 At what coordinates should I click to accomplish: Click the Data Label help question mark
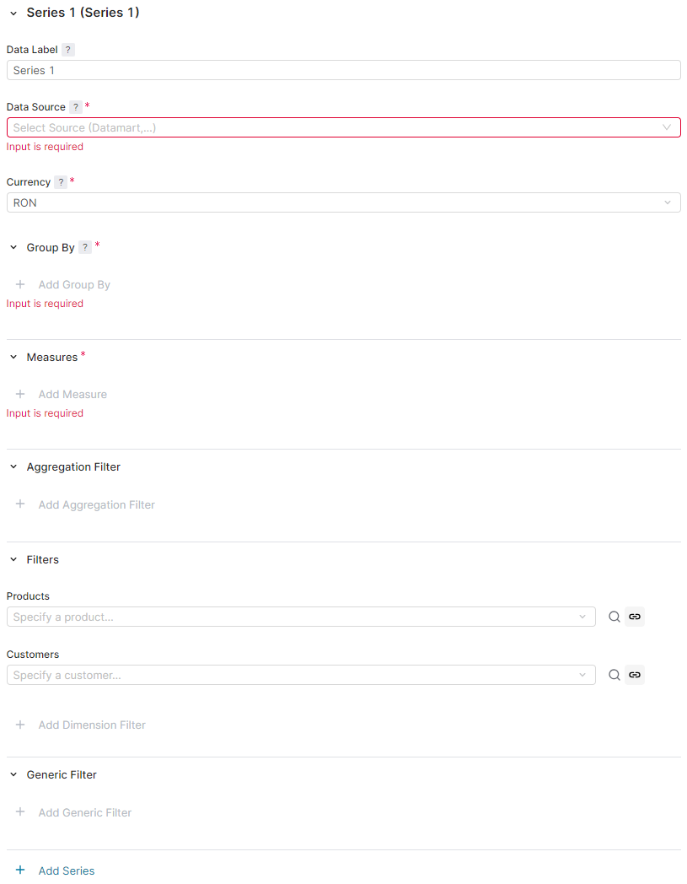(68, 50)
